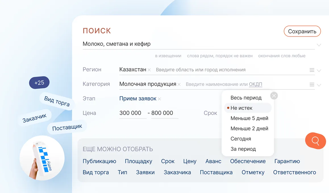Pick Сегодня in the deadline menu
This screenshot has width=329, height=193.
point(241,139)
